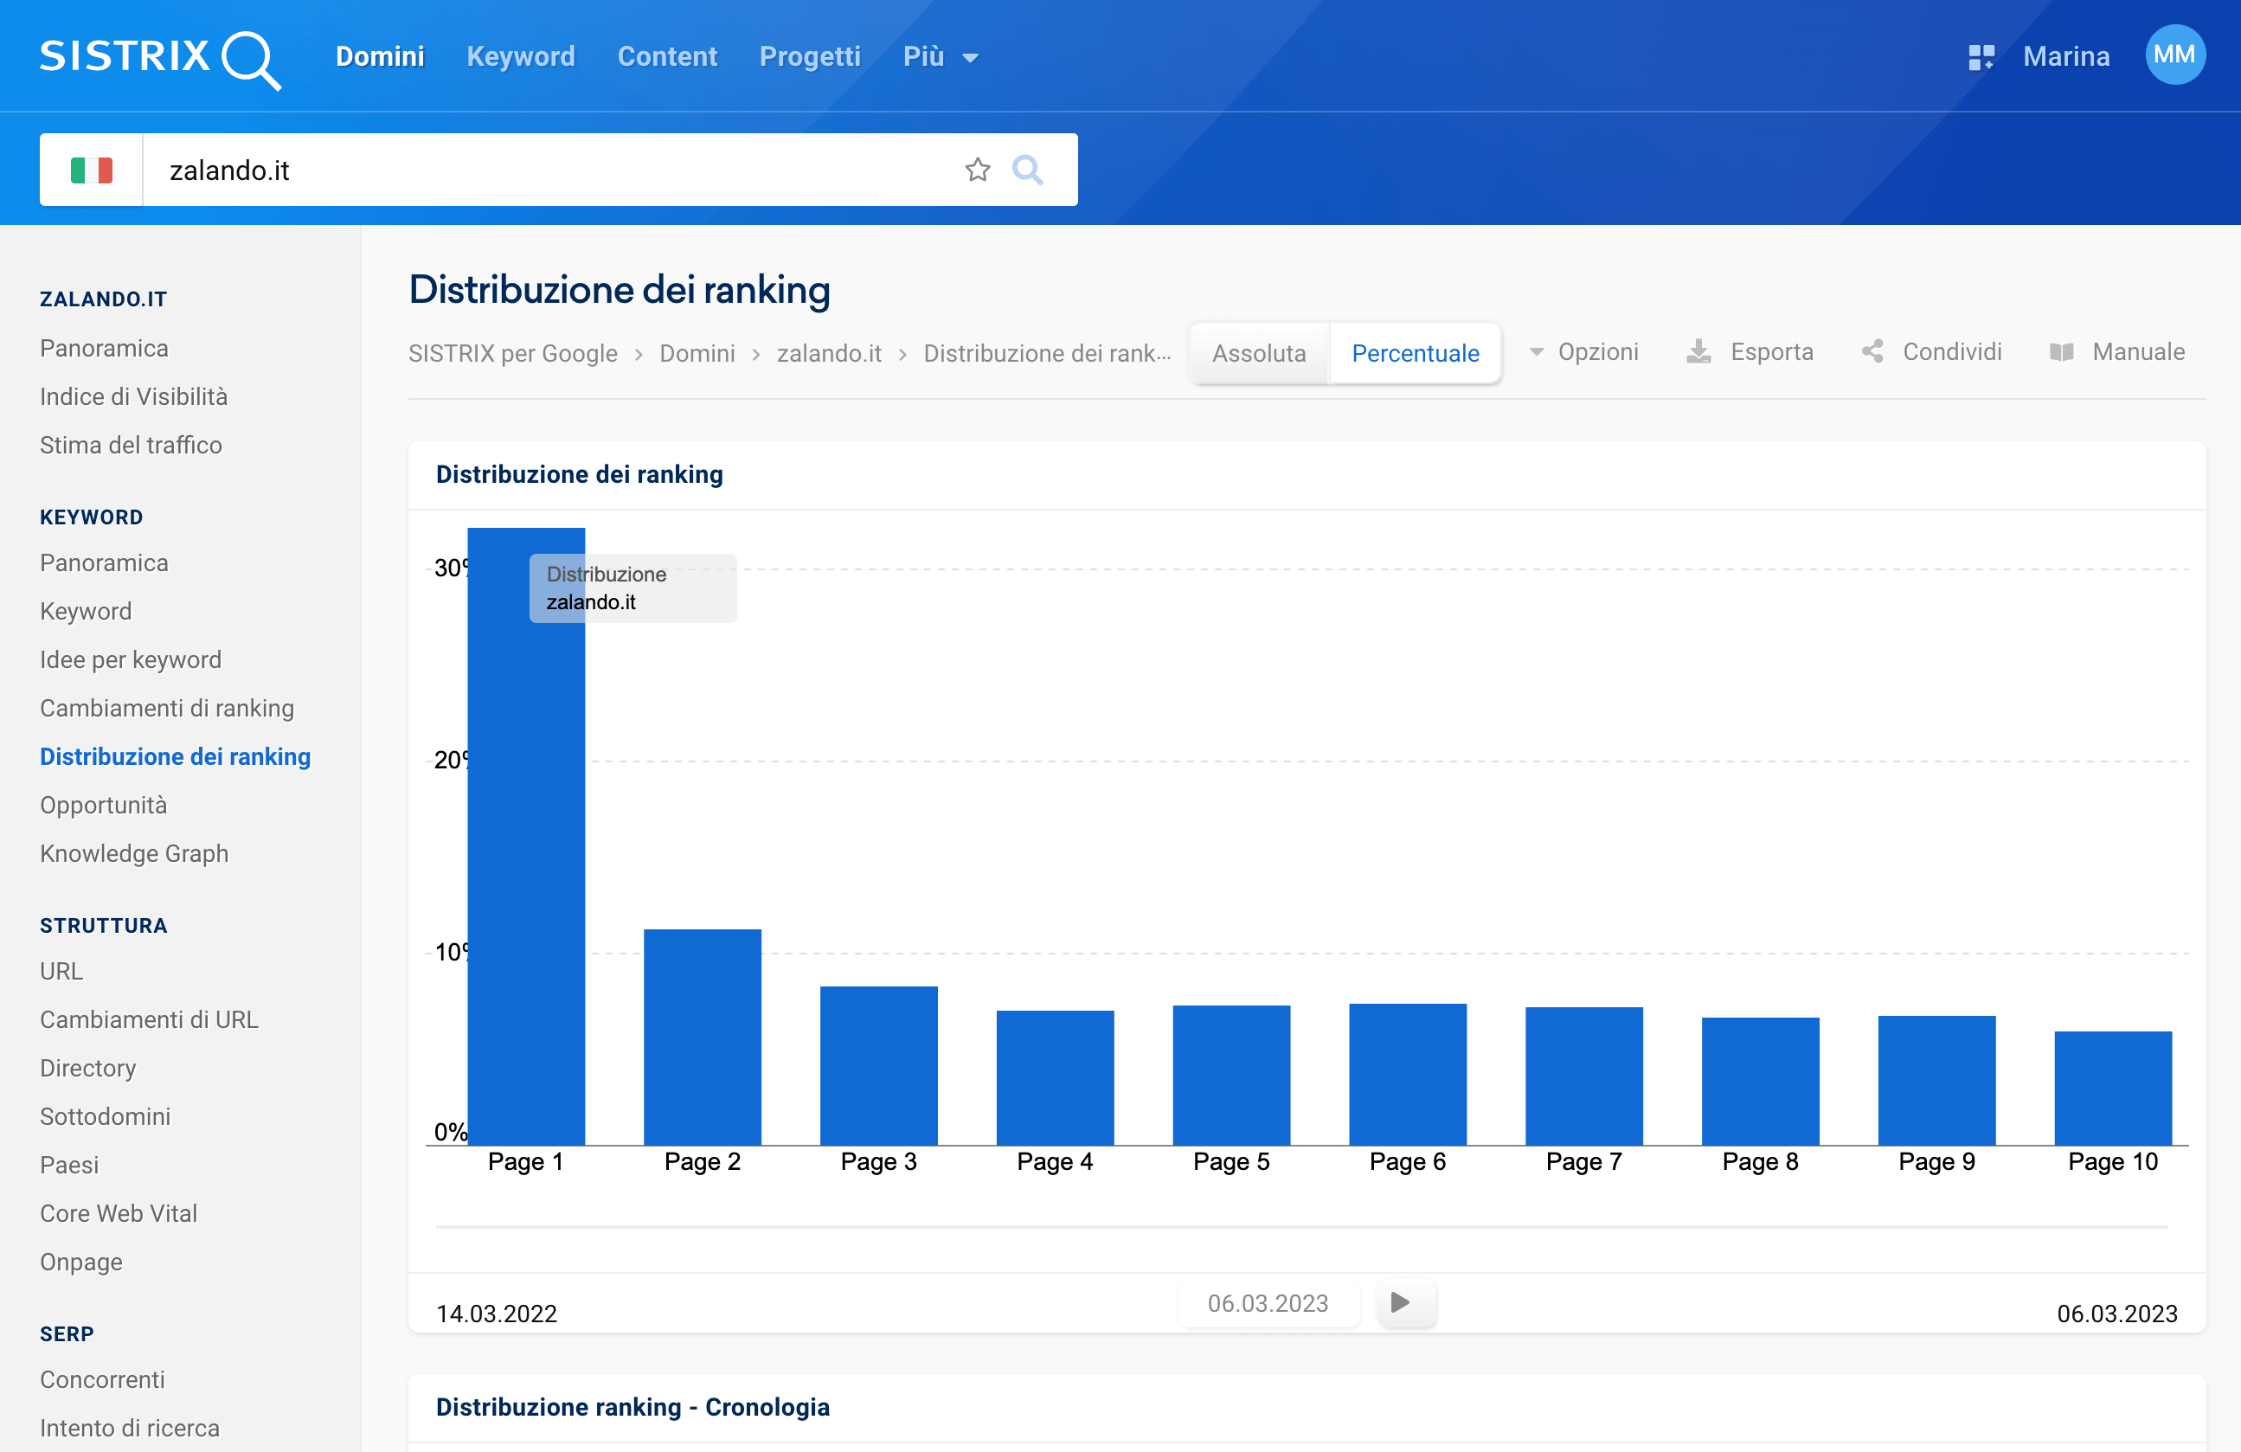
Task: Open the apps grid icon
Action: (x=1981, y=57)
